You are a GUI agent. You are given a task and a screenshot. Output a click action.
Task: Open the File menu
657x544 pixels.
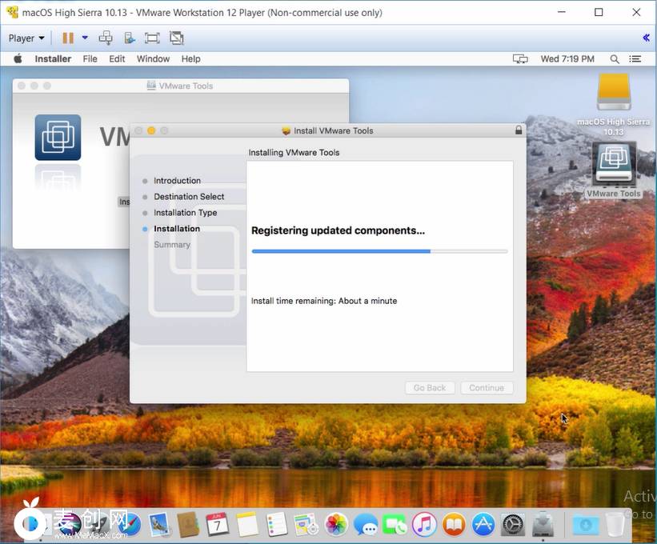point(90,59)
